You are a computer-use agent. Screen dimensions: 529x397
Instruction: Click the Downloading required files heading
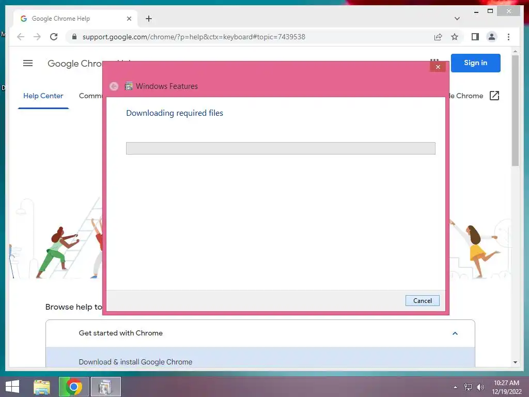(x=175, y=113)
